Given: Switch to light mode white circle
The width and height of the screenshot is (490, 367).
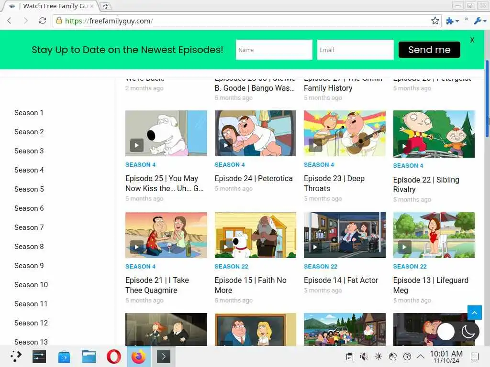Looking at the screenshot, I should pos(445,332).
